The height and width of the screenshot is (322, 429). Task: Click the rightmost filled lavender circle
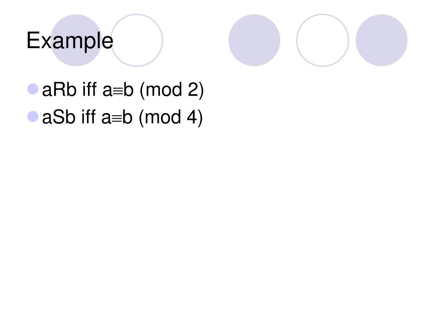pos(382,40)
